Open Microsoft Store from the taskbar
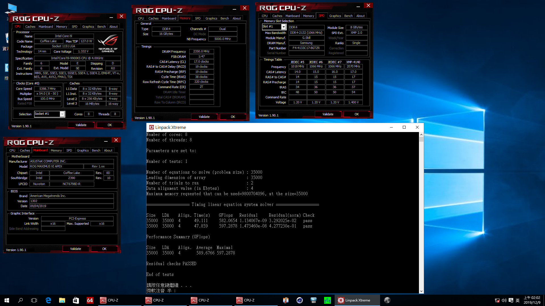The image size is (545, 306). (x=76, y=300)
